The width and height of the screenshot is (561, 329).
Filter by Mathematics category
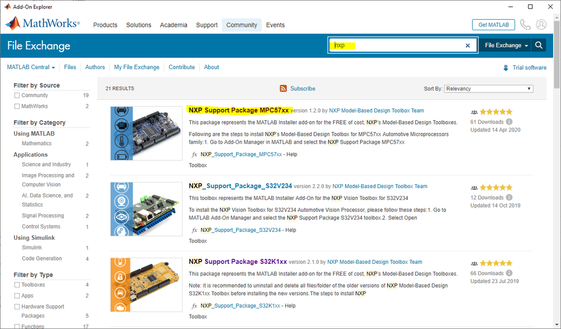[37, 143]
